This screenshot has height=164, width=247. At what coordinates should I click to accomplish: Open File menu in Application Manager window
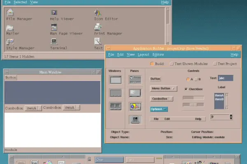tap(7, 2)
